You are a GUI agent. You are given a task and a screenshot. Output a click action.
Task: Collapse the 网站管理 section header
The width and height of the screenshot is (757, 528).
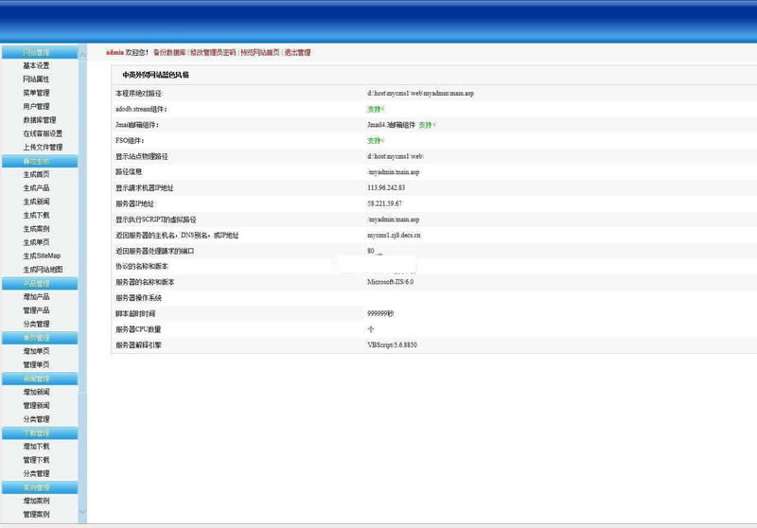coord(38,52)
